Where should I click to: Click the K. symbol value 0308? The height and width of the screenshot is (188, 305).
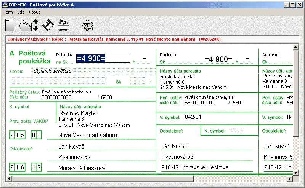(x=235, y=130)
